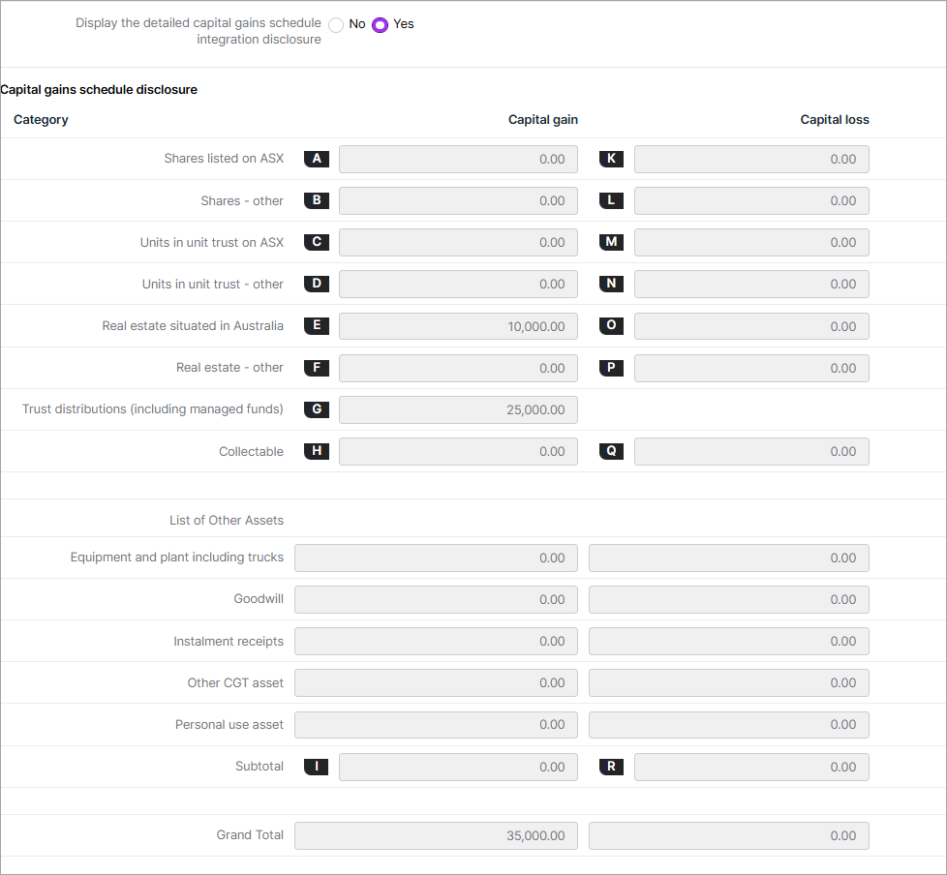Screen dimensions: 947x875
Task: Select the K badge beside the capital loss column
Action: pos(611,159)
